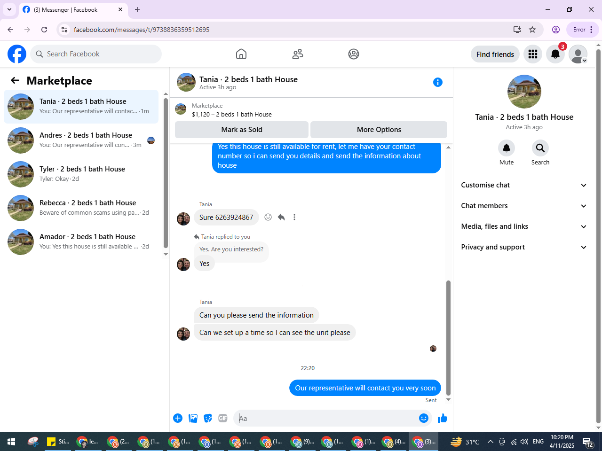Click the conversation list scrollbar
Screen dimensions: 602x451
166,173
